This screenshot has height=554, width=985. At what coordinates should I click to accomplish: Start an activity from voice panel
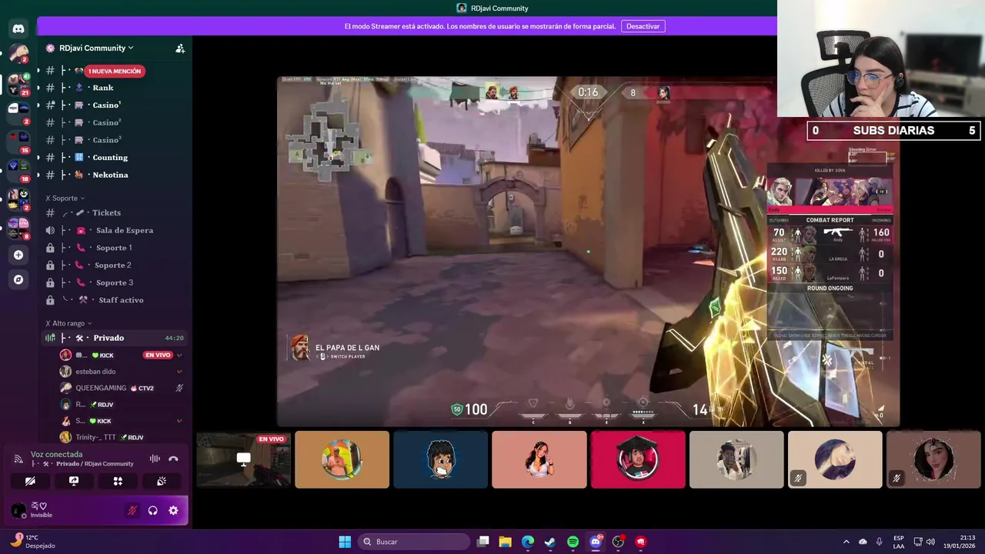[x=118, y=481]
